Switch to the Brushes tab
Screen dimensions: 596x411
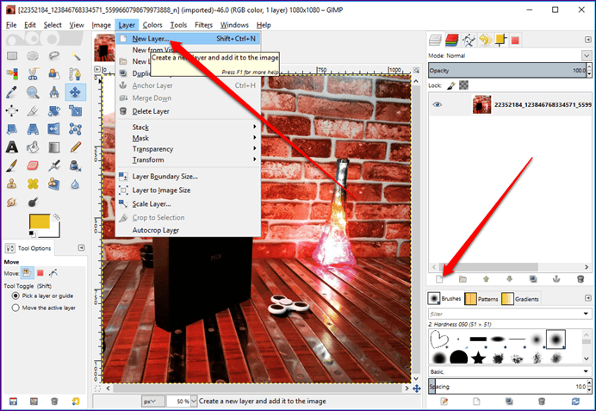point(444,298)
